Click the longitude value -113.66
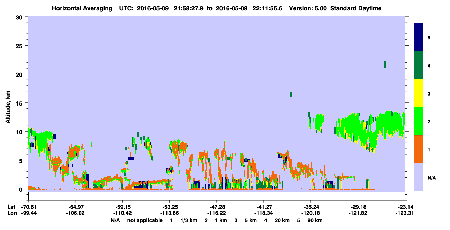Image resolution: width=450 pixels, height=230 pixels. 169,213
